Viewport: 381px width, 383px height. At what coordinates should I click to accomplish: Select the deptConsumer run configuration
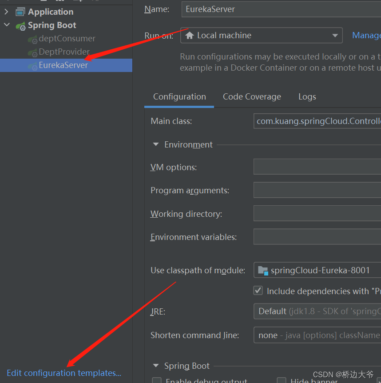[66, 38]
